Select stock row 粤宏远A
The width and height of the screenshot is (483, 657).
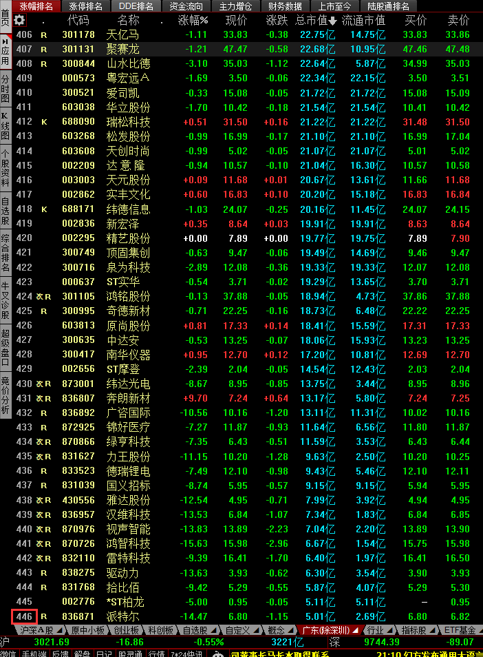[248, 79]
